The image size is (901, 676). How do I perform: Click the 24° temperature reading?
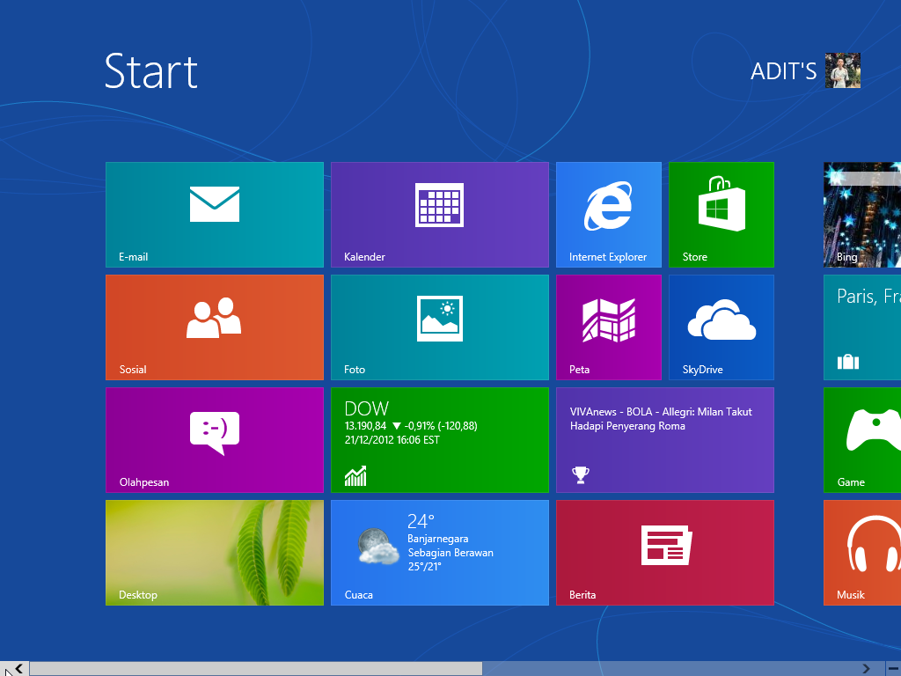(421, 521)
